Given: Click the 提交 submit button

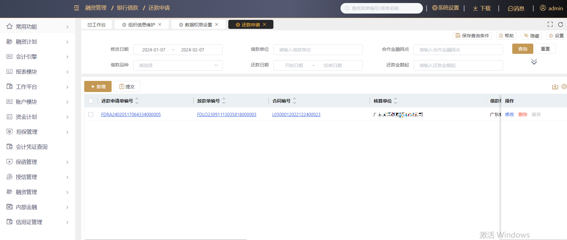Looking at the screenshot, I should click(x=127, y=87).
